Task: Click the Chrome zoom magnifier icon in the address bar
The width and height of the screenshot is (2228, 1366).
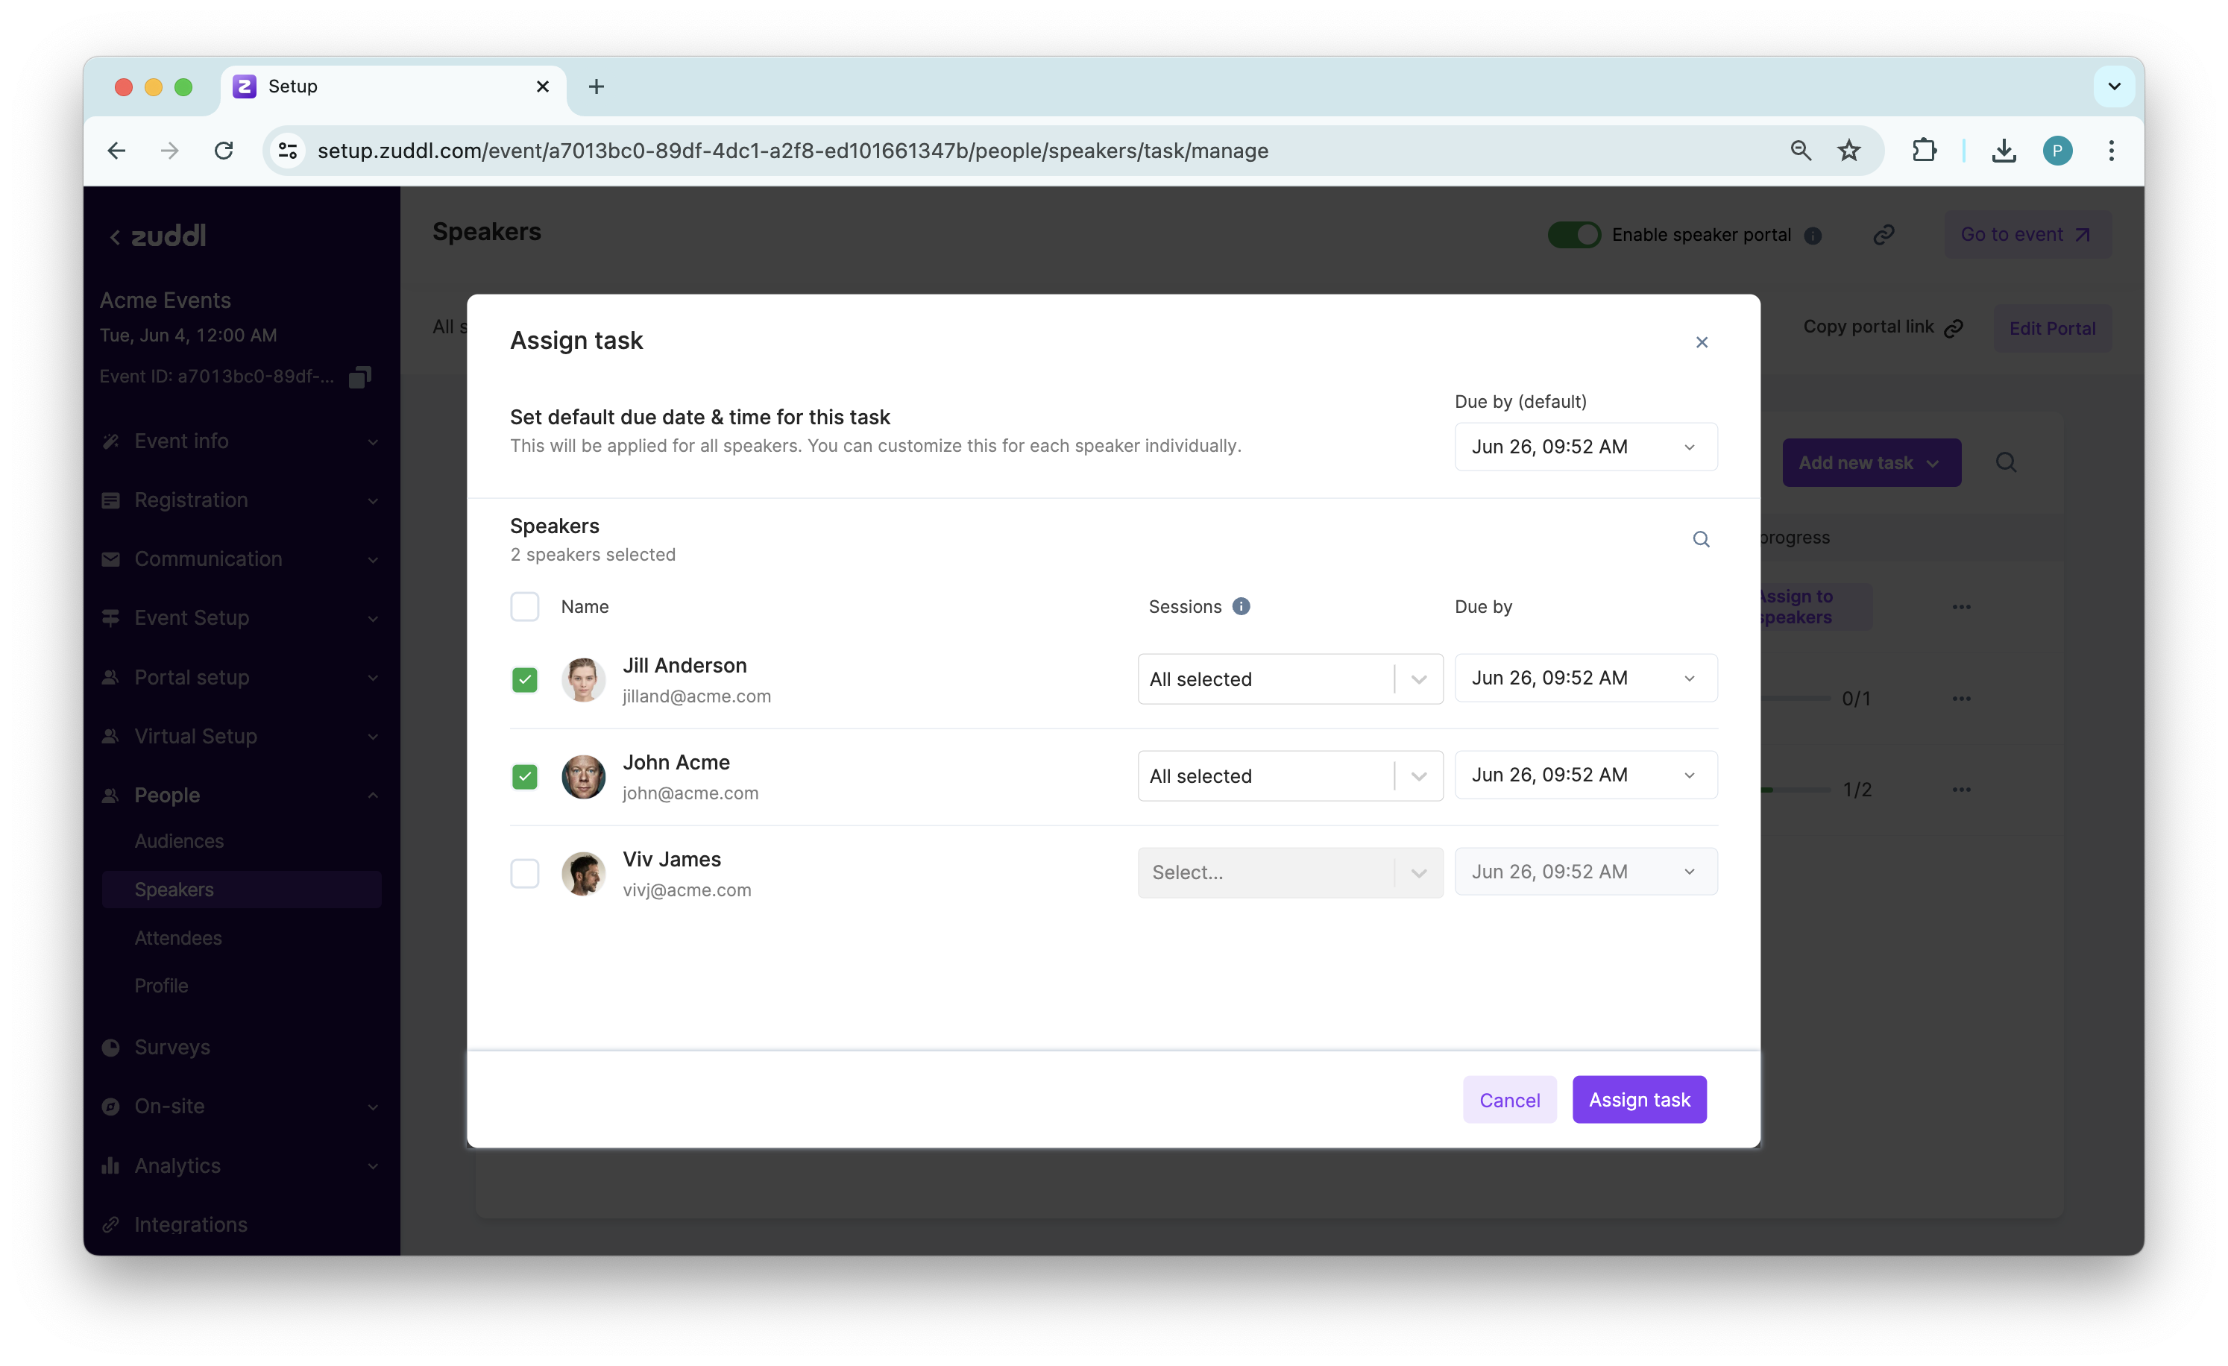Action: [1800, 150]
